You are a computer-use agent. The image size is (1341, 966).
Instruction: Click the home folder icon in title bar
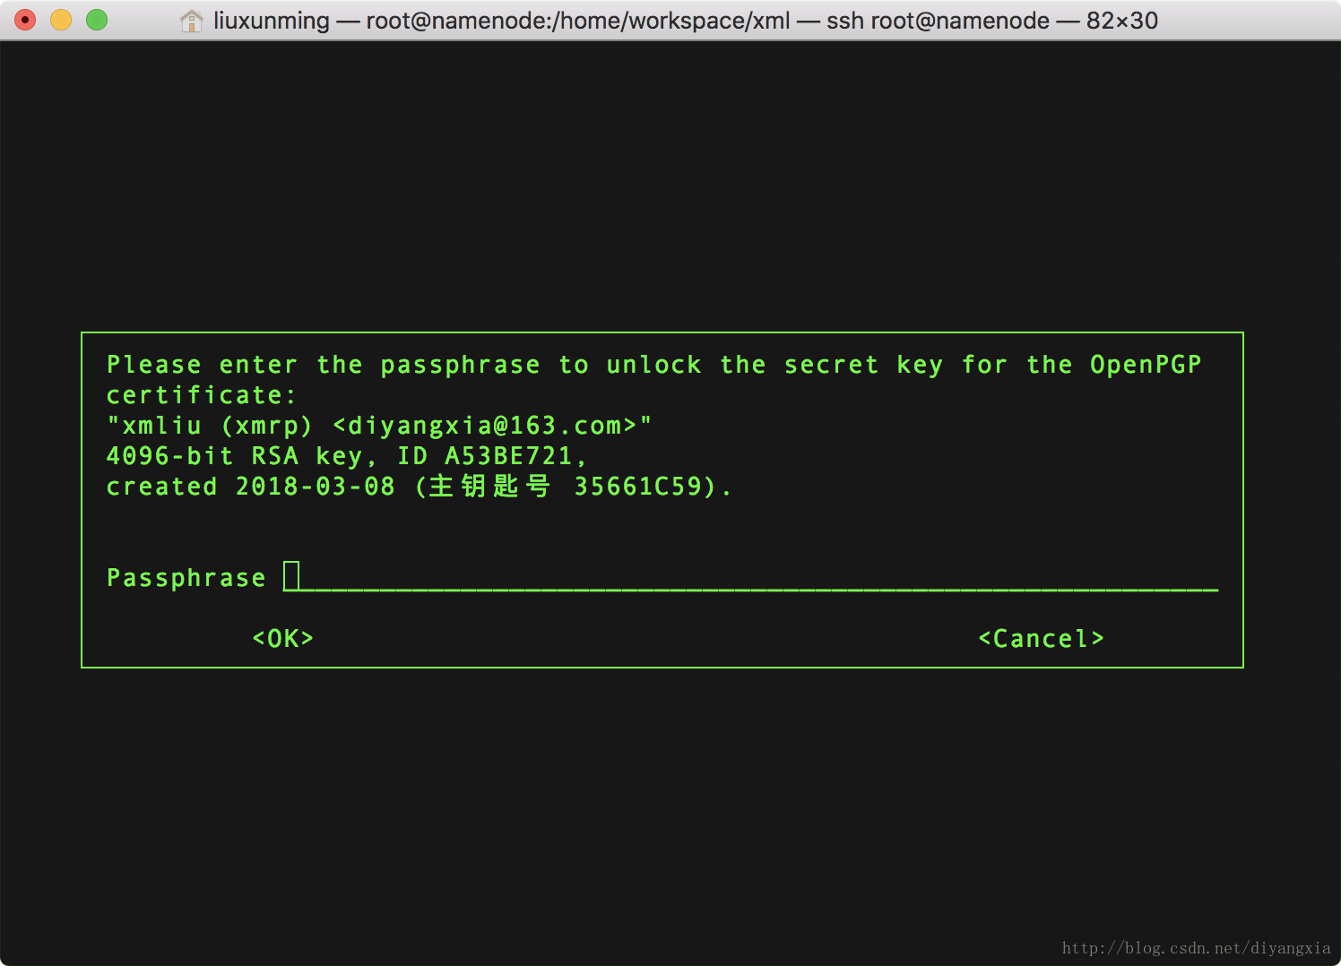click(x=191, y=21)
